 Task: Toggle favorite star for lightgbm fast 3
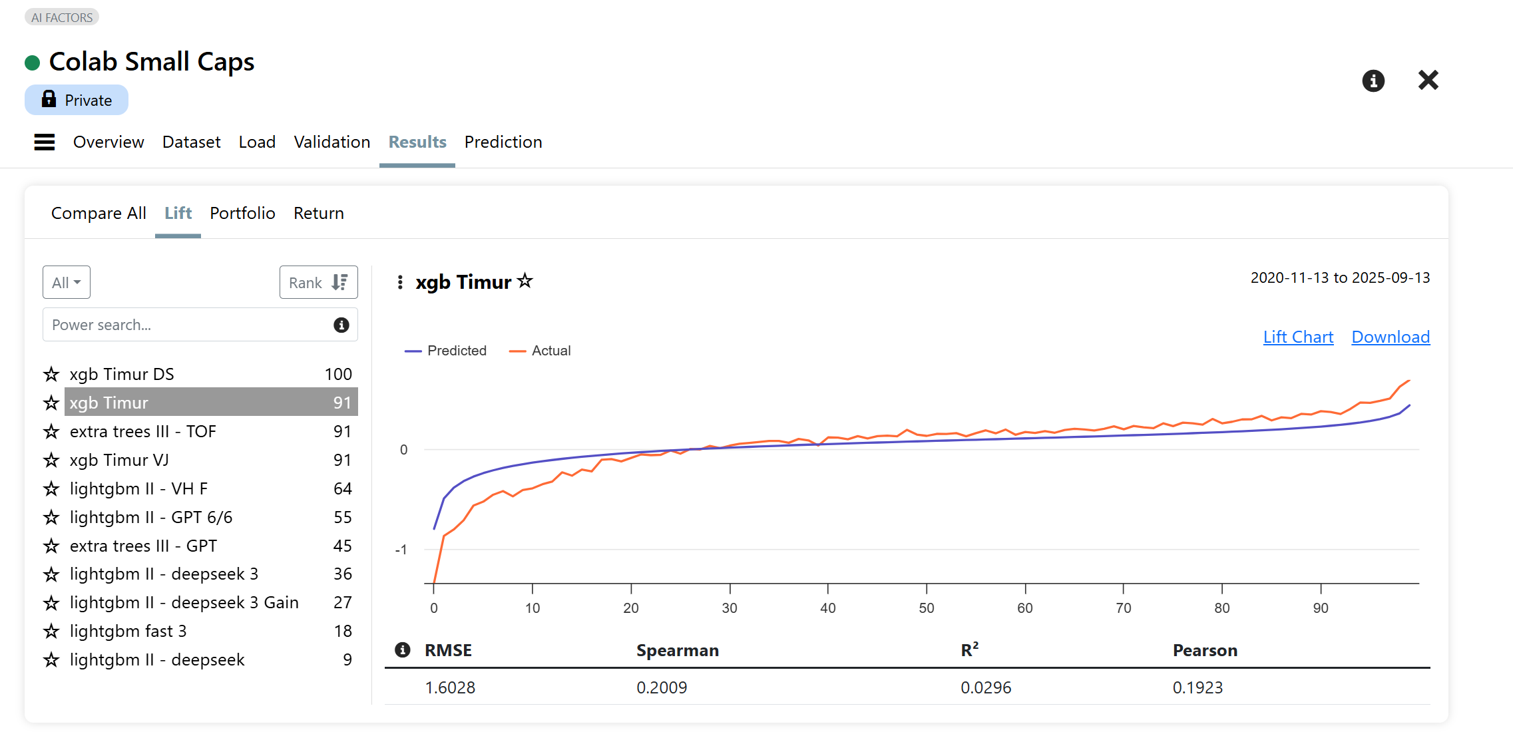pos(51,632)
